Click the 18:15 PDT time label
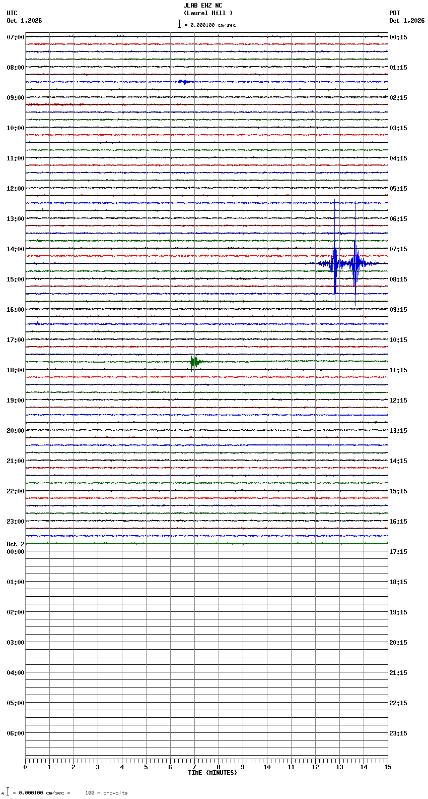Image resolution: width=428 pixels, height=799 pixels. 398,582
